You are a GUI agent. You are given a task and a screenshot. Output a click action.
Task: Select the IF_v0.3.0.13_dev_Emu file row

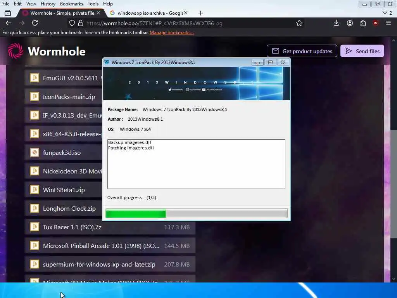[x=64, y=115]
